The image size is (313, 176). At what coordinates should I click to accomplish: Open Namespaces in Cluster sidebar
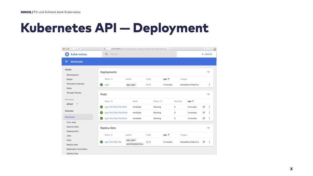(73, 75)
